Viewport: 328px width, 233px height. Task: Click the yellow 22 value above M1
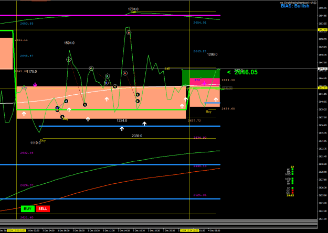pos(292,167)
